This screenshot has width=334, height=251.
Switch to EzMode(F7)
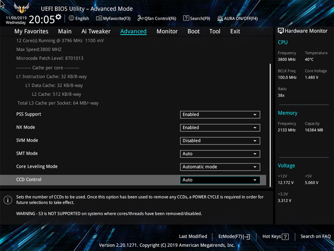tap(234, 237)
